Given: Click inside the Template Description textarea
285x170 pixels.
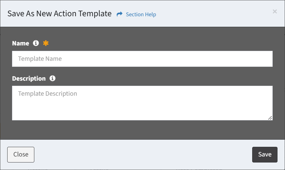Looking at the screenshot, I should pos(142,103).
